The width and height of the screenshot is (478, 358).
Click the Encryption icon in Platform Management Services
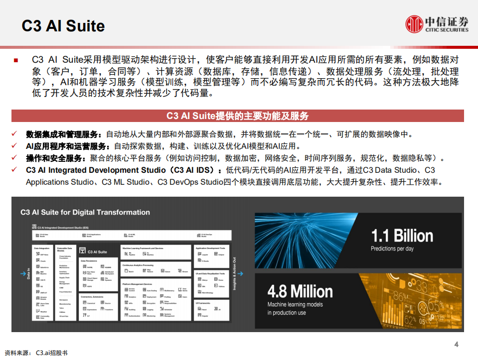tap(144, 302)
